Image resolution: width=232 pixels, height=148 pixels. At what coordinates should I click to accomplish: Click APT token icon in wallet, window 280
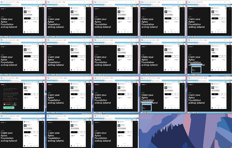(x=166, y=60)
